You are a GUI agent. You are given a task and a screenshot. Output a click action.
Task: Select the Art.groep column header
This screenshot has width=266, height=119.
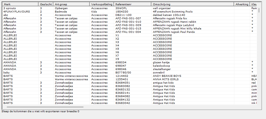72,4
